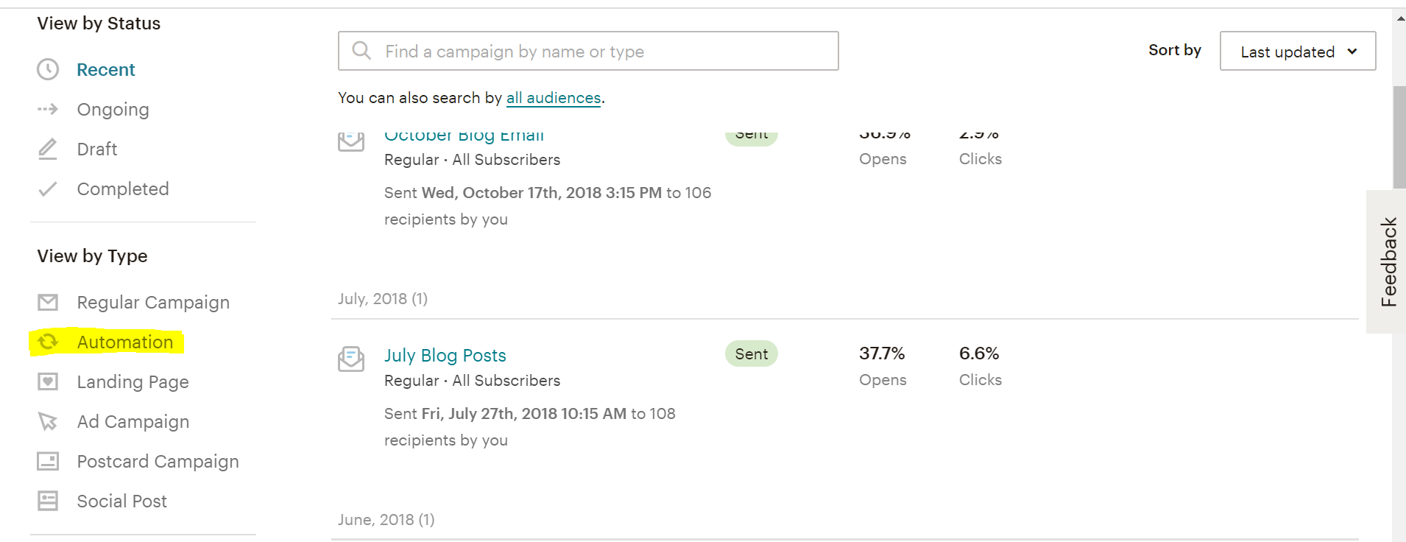Focus the Find a campaign search field
Image resolution: width=1406 pixels, height=542 pixels.
589,52
